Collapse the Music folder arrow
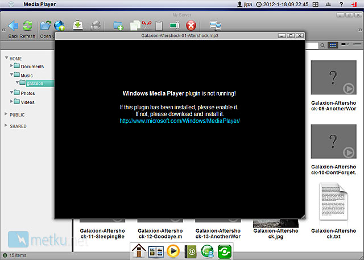The image size is (364, 260). pos(11,75)
